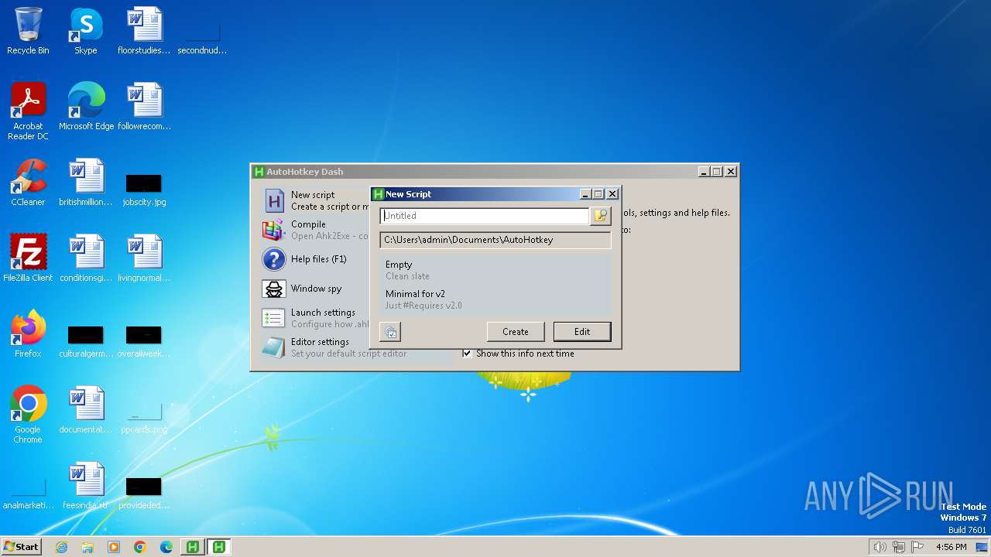Image resolution: width=991 pixels, height=557 pixels.
Task: Click the Documents\AutoHotkey path field
Action: (x=495, y=240)
